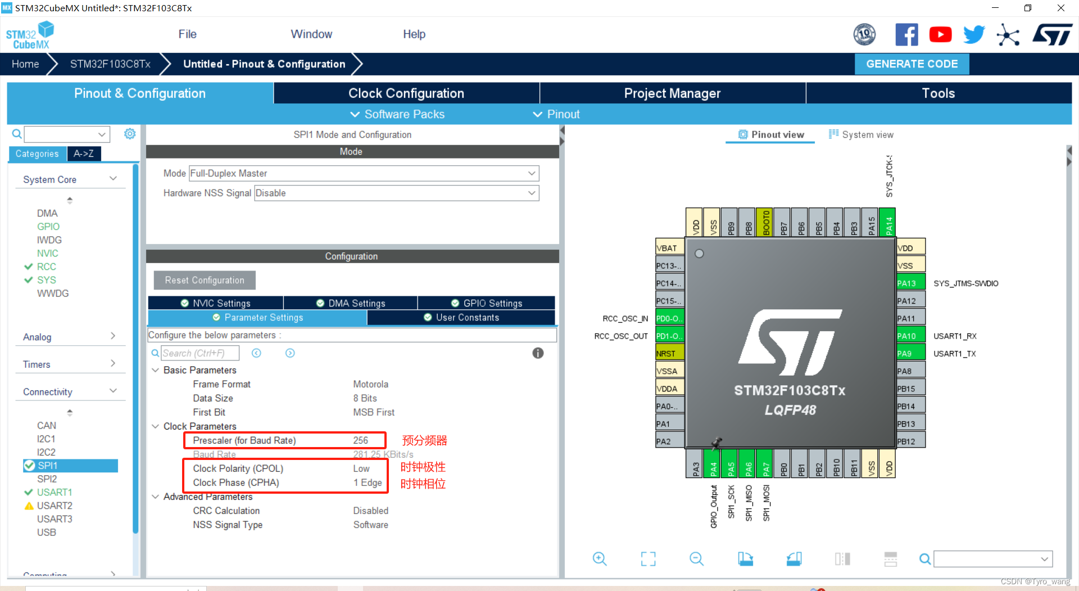This screenshot has width=1079, height=591.
Task: Open the Facebook link icon
Action: (906, 35)
